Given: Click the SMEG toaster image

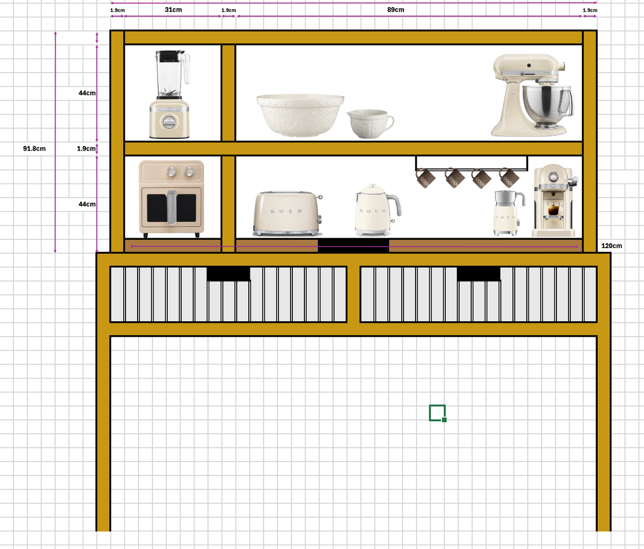Looking at the screenshot, I should click(286, 212).
